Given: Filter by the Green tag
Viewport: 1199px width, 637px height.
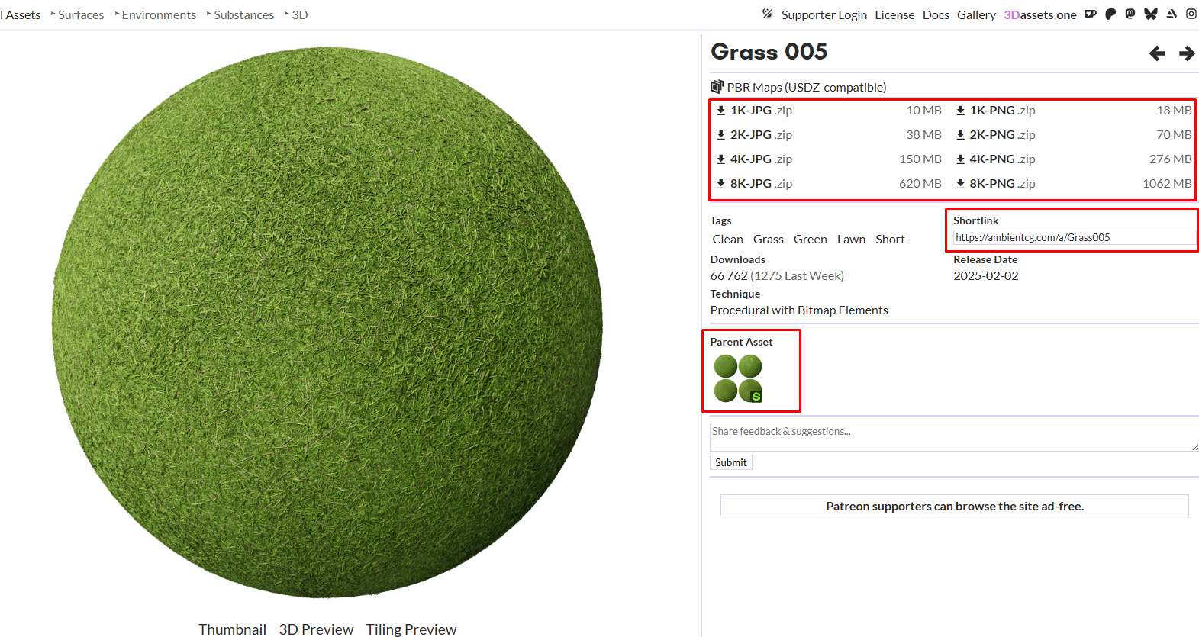Looking at the screenshot, I should 810,239.
